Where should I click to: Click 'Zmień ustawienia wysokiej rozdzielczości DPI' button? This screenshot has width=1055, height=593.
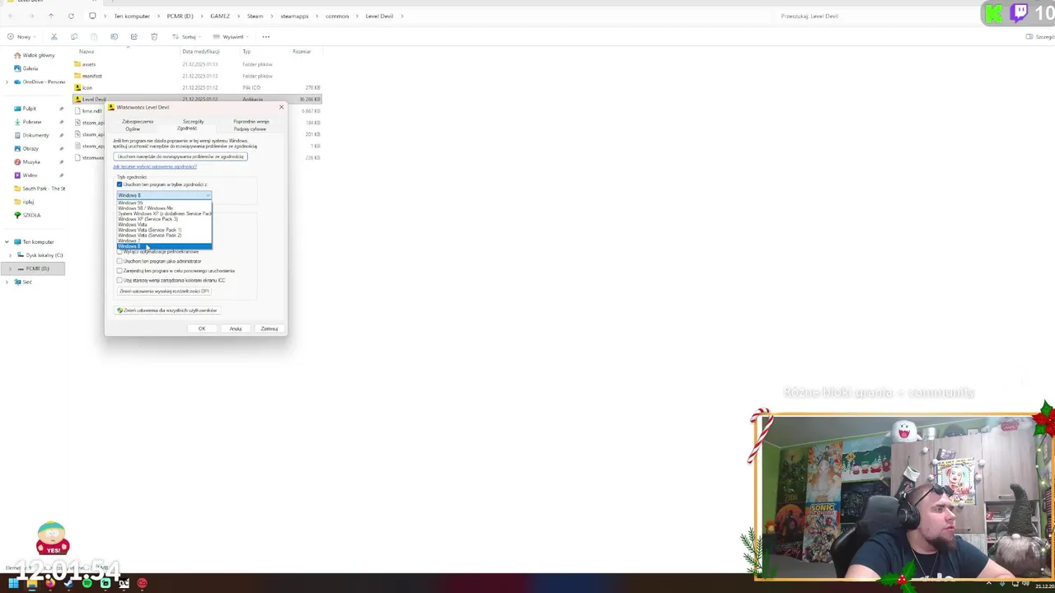pyautogui.click(x=164, y=291)
